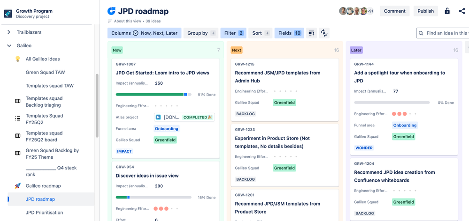Click Engineering Effort rating dots on GRW-1144
The width and height of the screenshot is (469, 221).
tap(404, 114)
